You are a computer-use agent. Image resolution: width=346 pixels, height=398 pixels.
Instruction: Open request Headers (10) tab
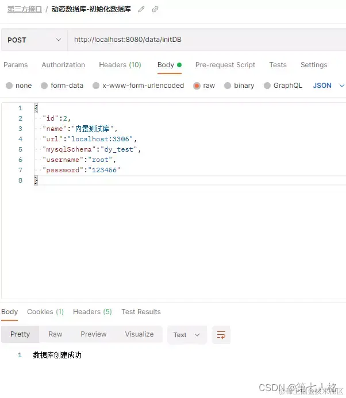120,65
